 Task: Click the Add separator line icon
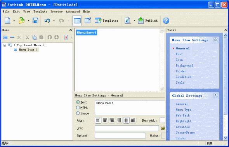coord(12,37)
